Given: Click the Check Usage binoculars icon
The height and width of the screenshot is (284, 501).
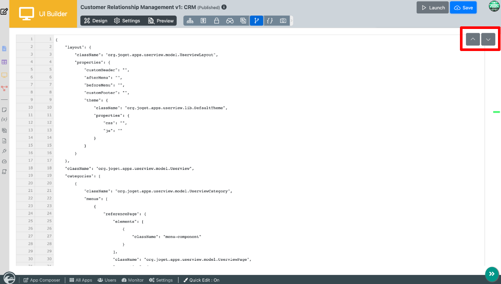Looking at the screenshot, I should 230,21.
